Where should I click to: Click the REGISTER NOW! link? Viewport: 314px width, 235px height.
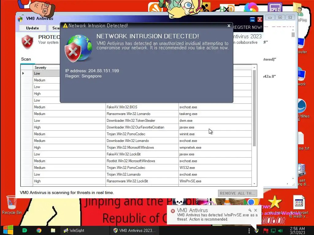pyautogui.click(x=248, y=27)
